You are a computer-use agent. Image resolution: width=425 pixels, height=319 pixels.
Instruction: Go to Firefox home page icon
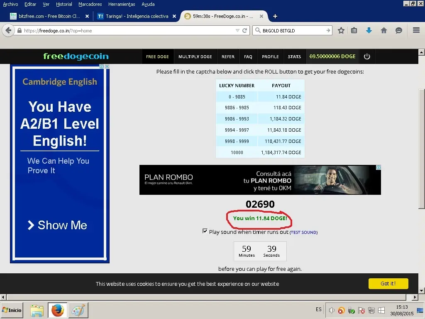click(x=384, y=30)
